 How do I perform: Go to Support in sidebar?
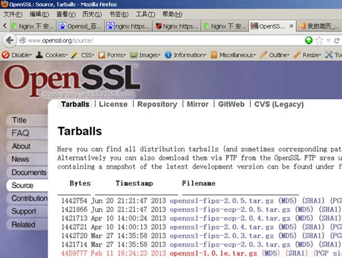coord(27,211)
